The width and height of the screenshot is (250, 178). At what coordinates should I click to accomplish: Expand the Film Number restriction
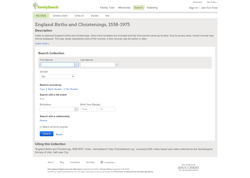(72, 89)
